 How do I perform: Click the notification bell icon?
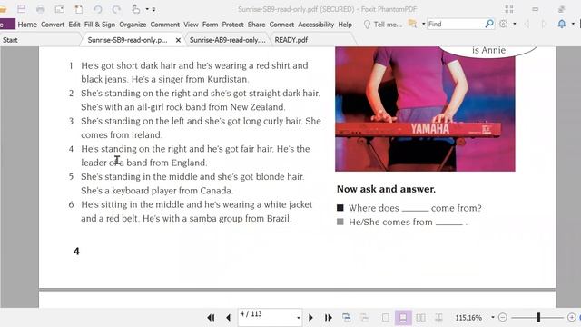click(562, 25)
